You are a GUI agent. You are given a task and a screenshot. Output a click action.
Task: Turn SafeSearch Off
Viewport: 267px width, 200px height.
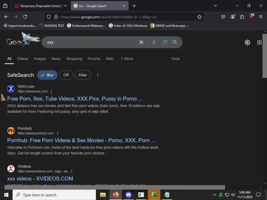point(66,75)
